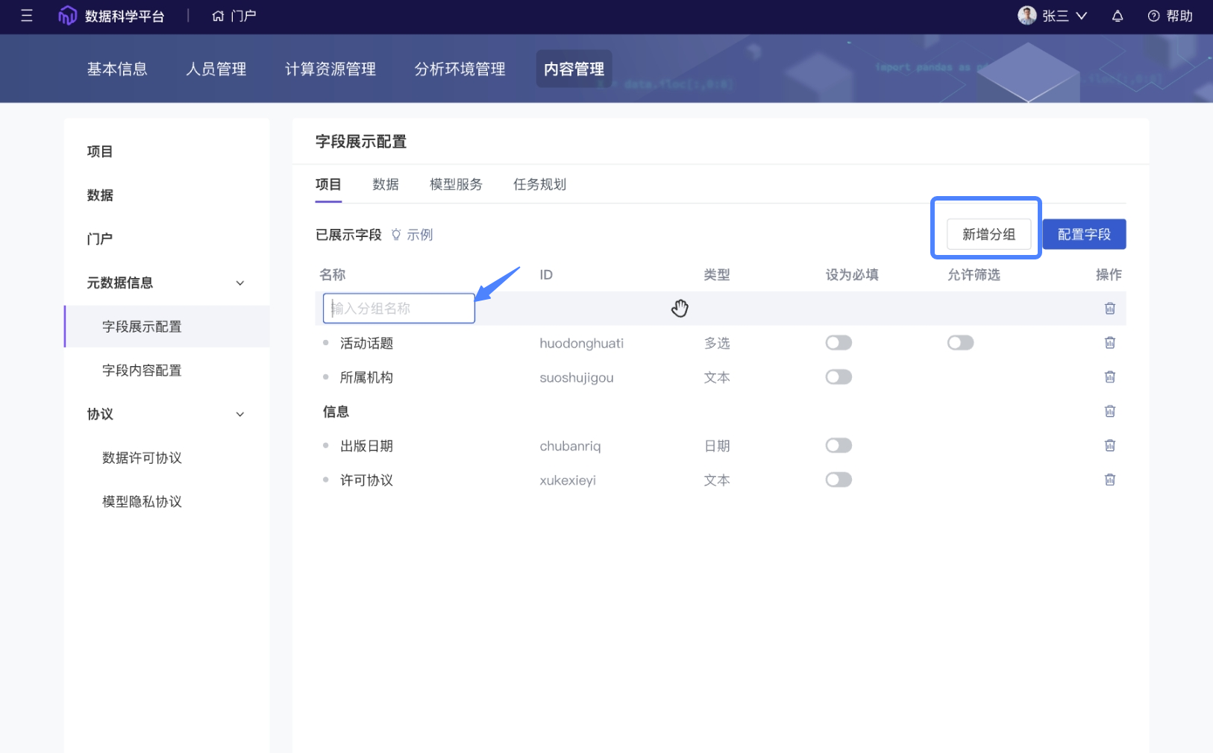Viewport: 1213px width, 753px height.
Task: Delete the 信息 group row
Action: point(1109,412)
